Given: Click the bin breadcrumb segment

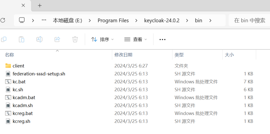Looking at the screenshot, I should [x=199, y=21].
